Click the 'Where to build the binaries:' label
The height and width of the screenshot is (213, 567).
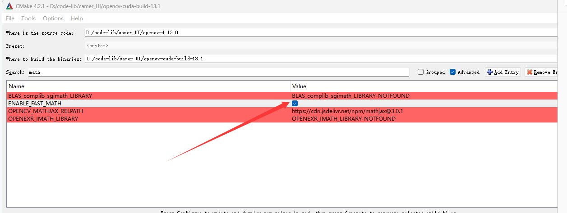coord(44,59)
